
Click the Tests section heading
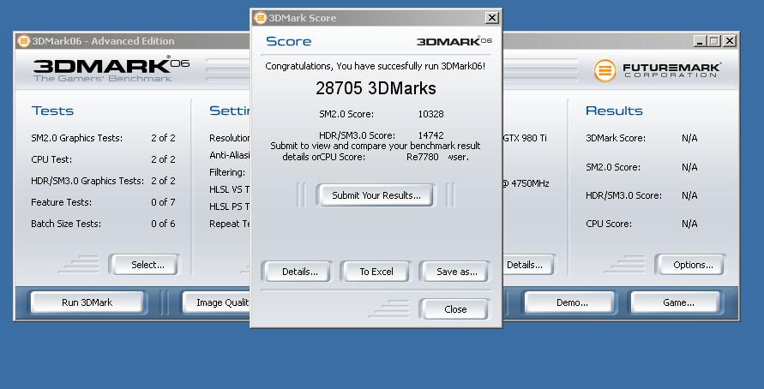52,111
